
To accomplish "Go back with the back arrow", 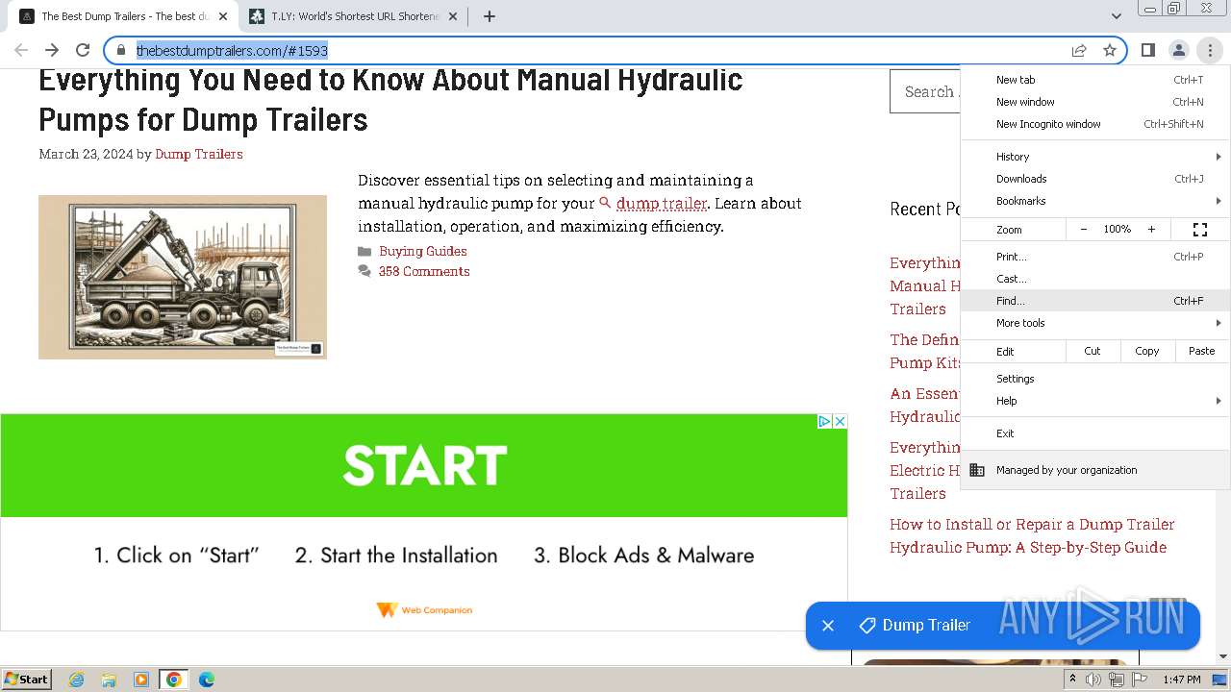I will click(21, 50).
